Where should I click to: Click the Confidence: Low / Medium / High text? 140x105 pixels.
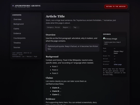tap(25, 57)
